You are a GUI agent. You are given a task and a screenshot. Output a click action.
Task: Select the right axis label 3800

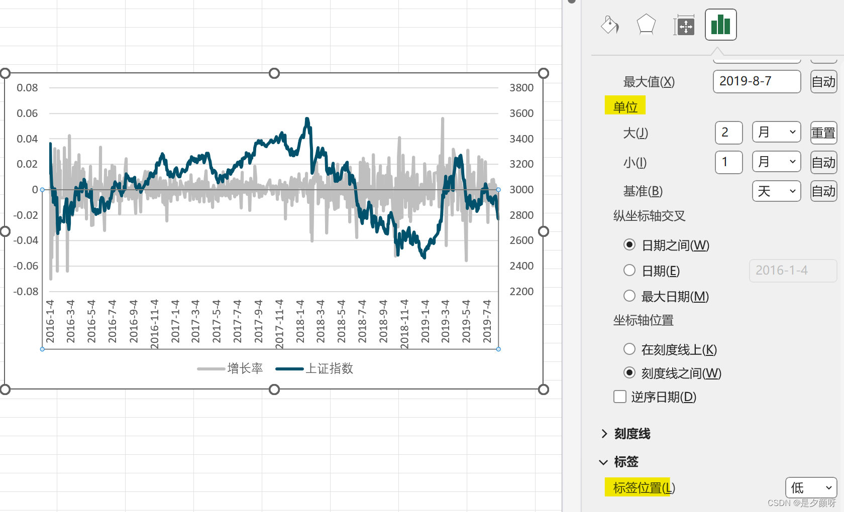coord(521,88)
